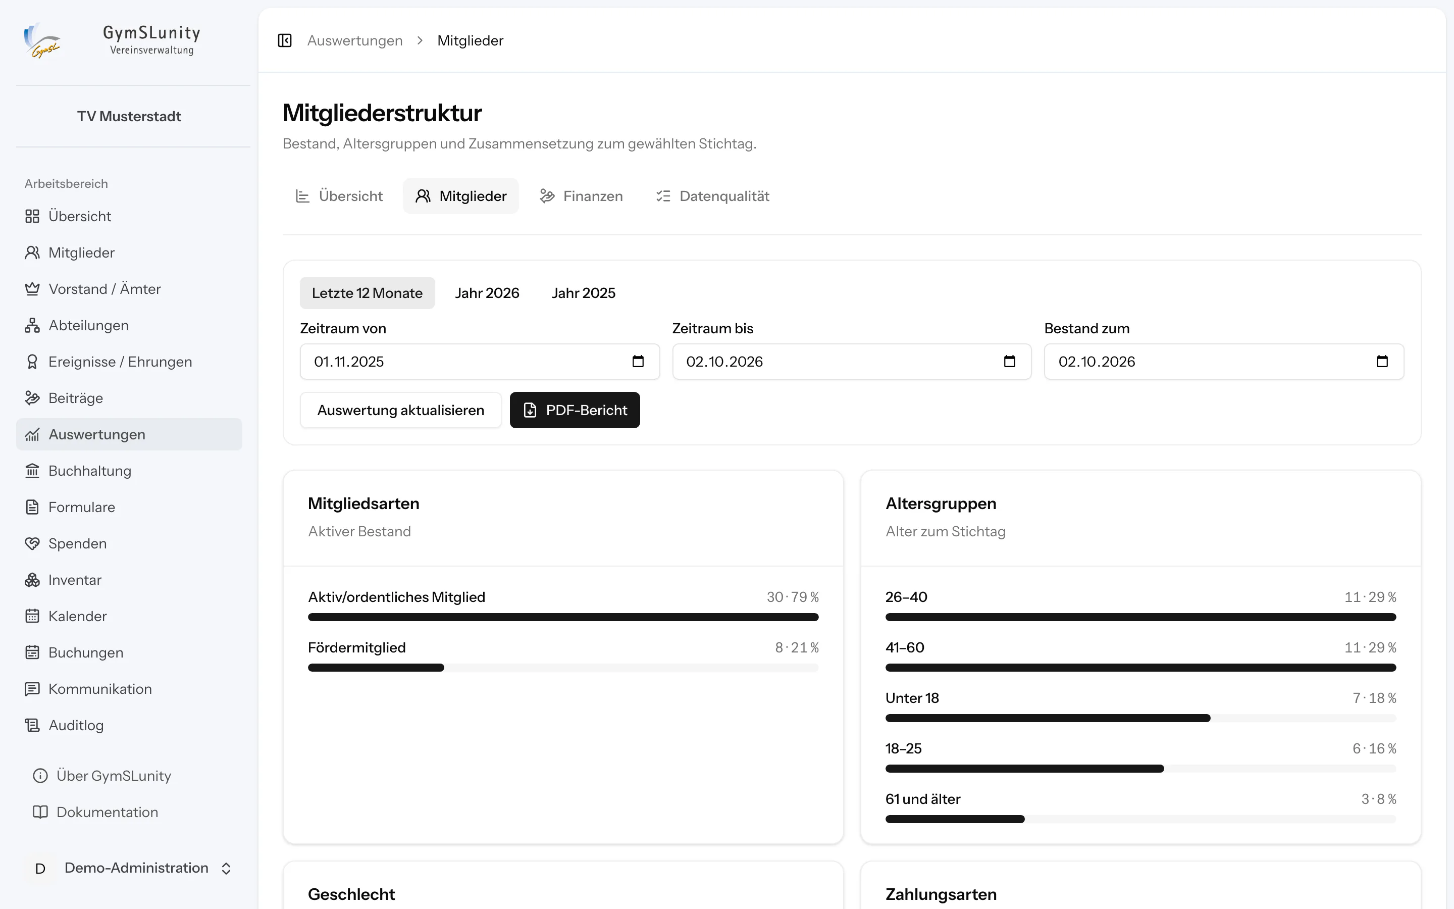Open Dokumentation book icon
The height and width of the screenshot is (909, 1454).
point(40,812)
